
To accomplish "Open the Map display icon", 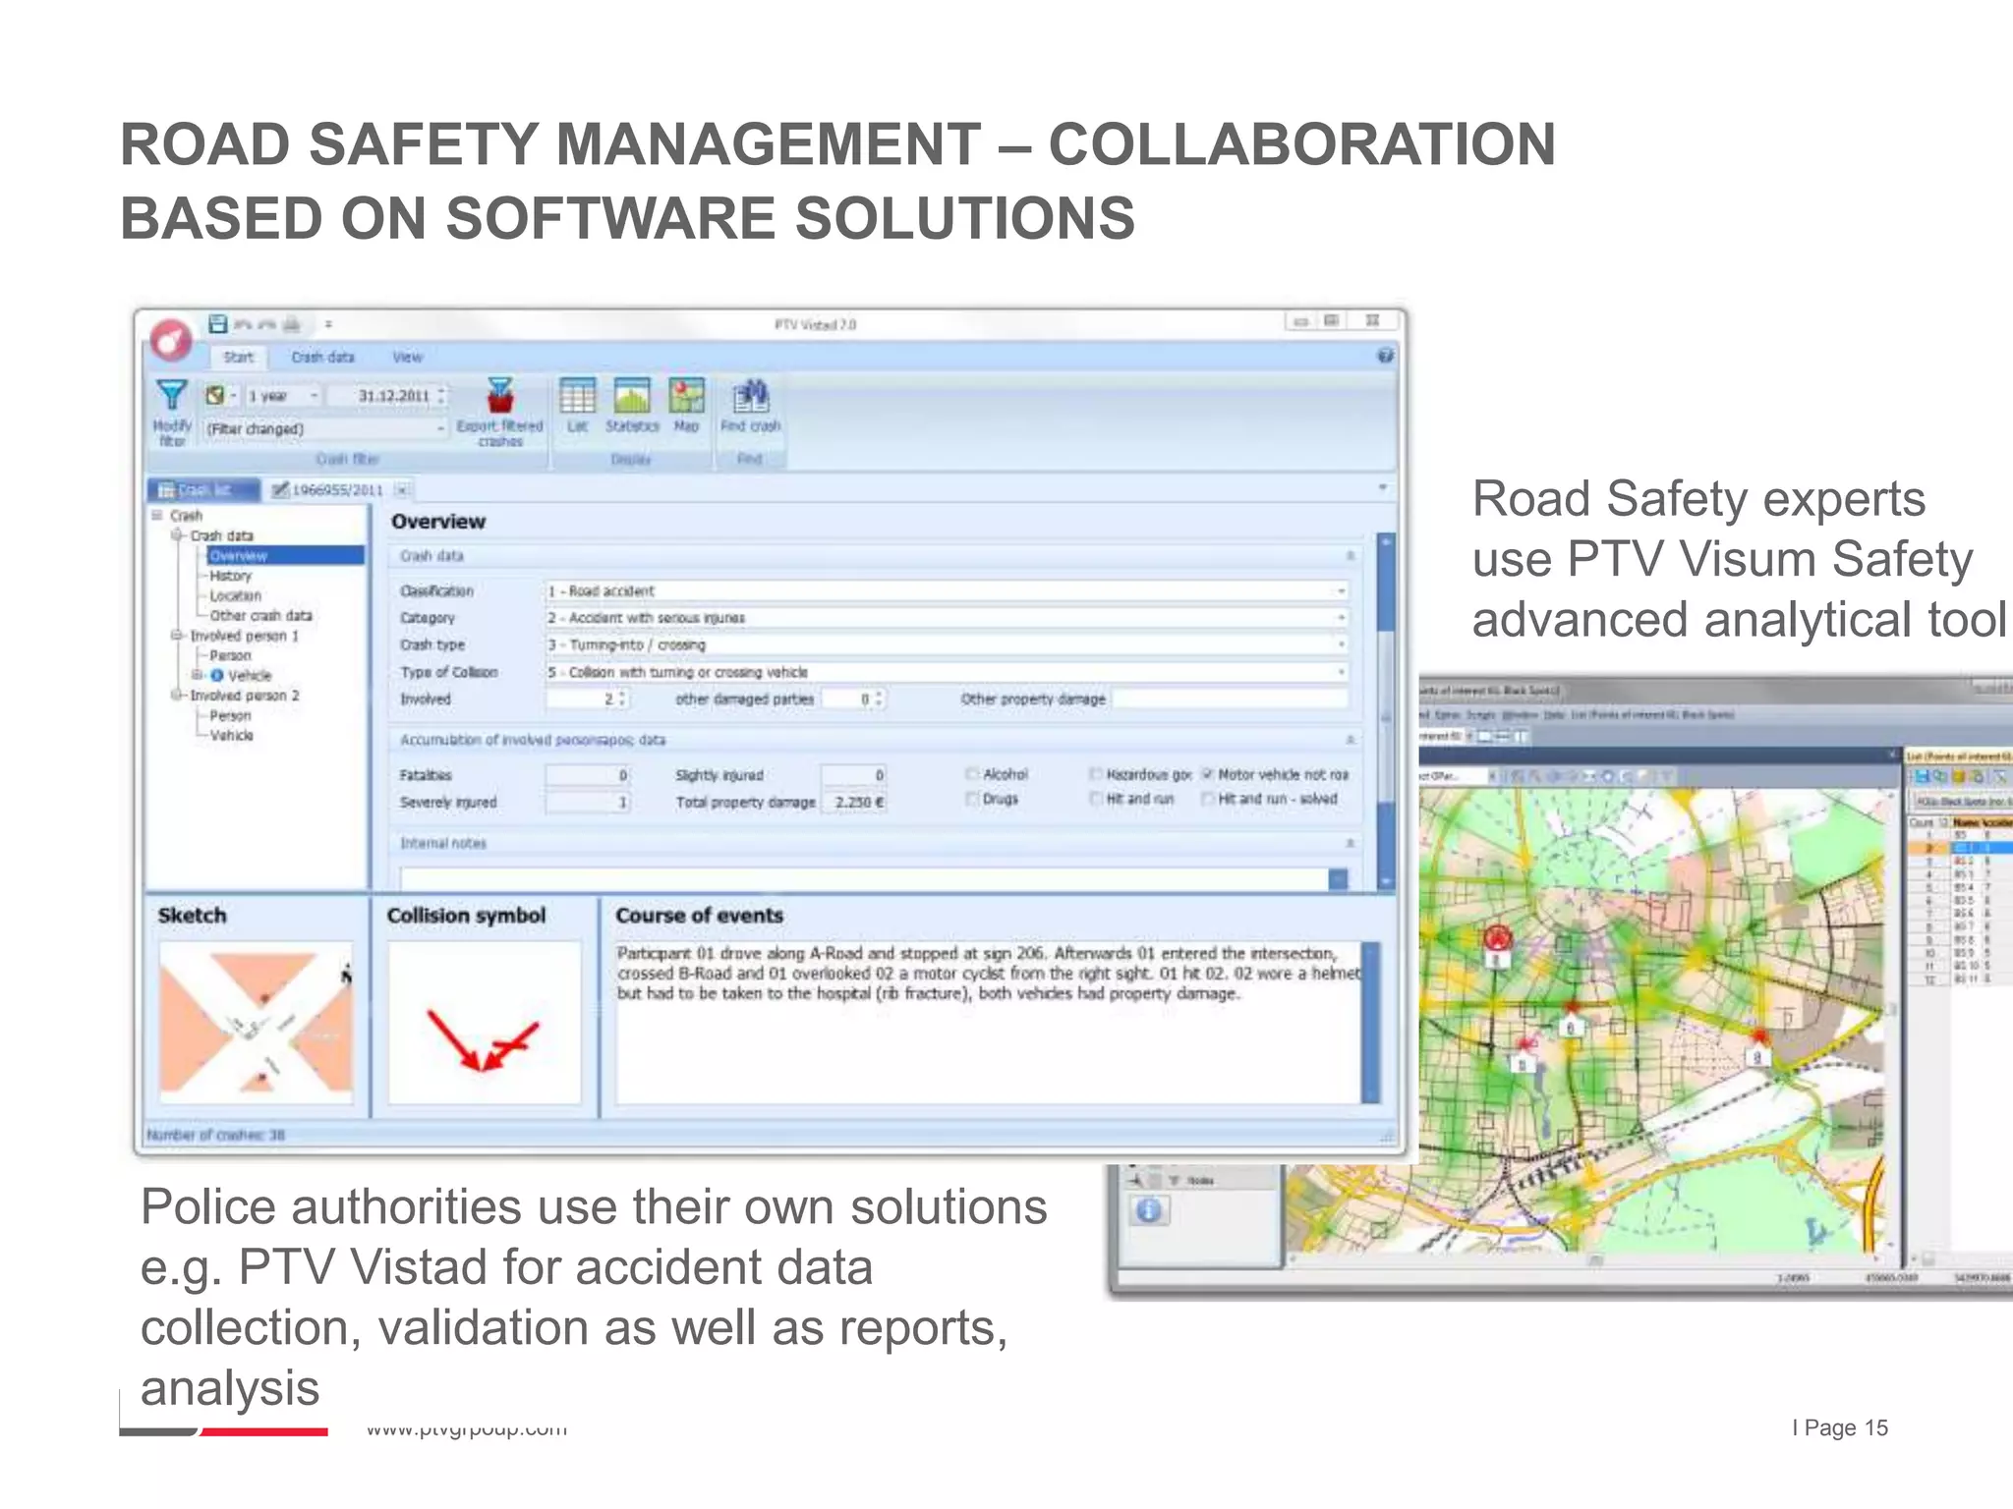I will click(686, 396).
